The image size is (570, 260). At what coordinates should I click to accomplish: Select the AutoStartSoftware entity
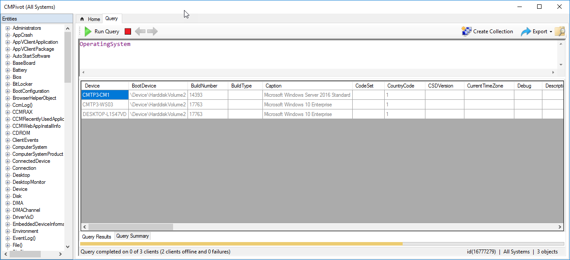coord(31,56)
